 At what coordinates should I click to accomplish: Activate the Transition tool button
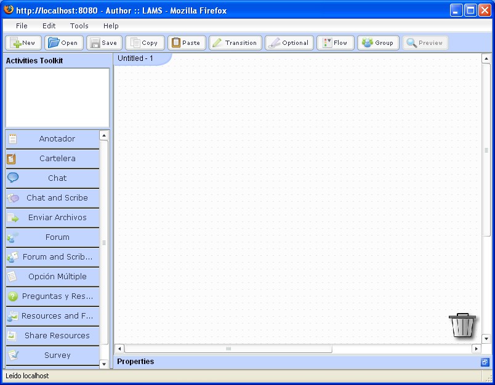pos(235,43)
